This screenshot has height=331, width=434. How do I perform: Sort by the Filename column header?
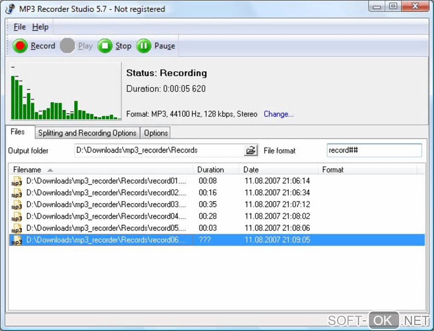(101, 169)
